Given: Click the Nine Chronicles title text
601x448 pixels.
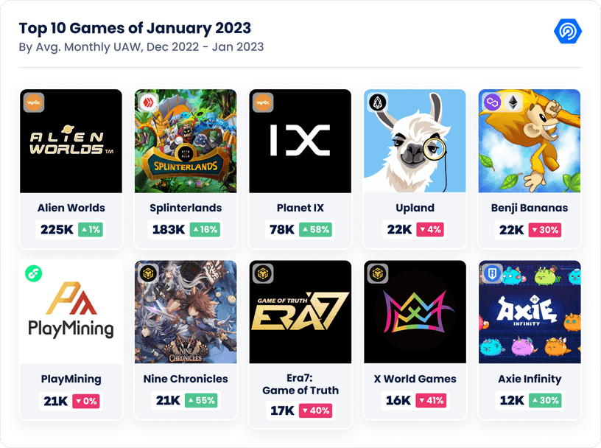Looking at the screenshot, I should click(x=186, y=379).
